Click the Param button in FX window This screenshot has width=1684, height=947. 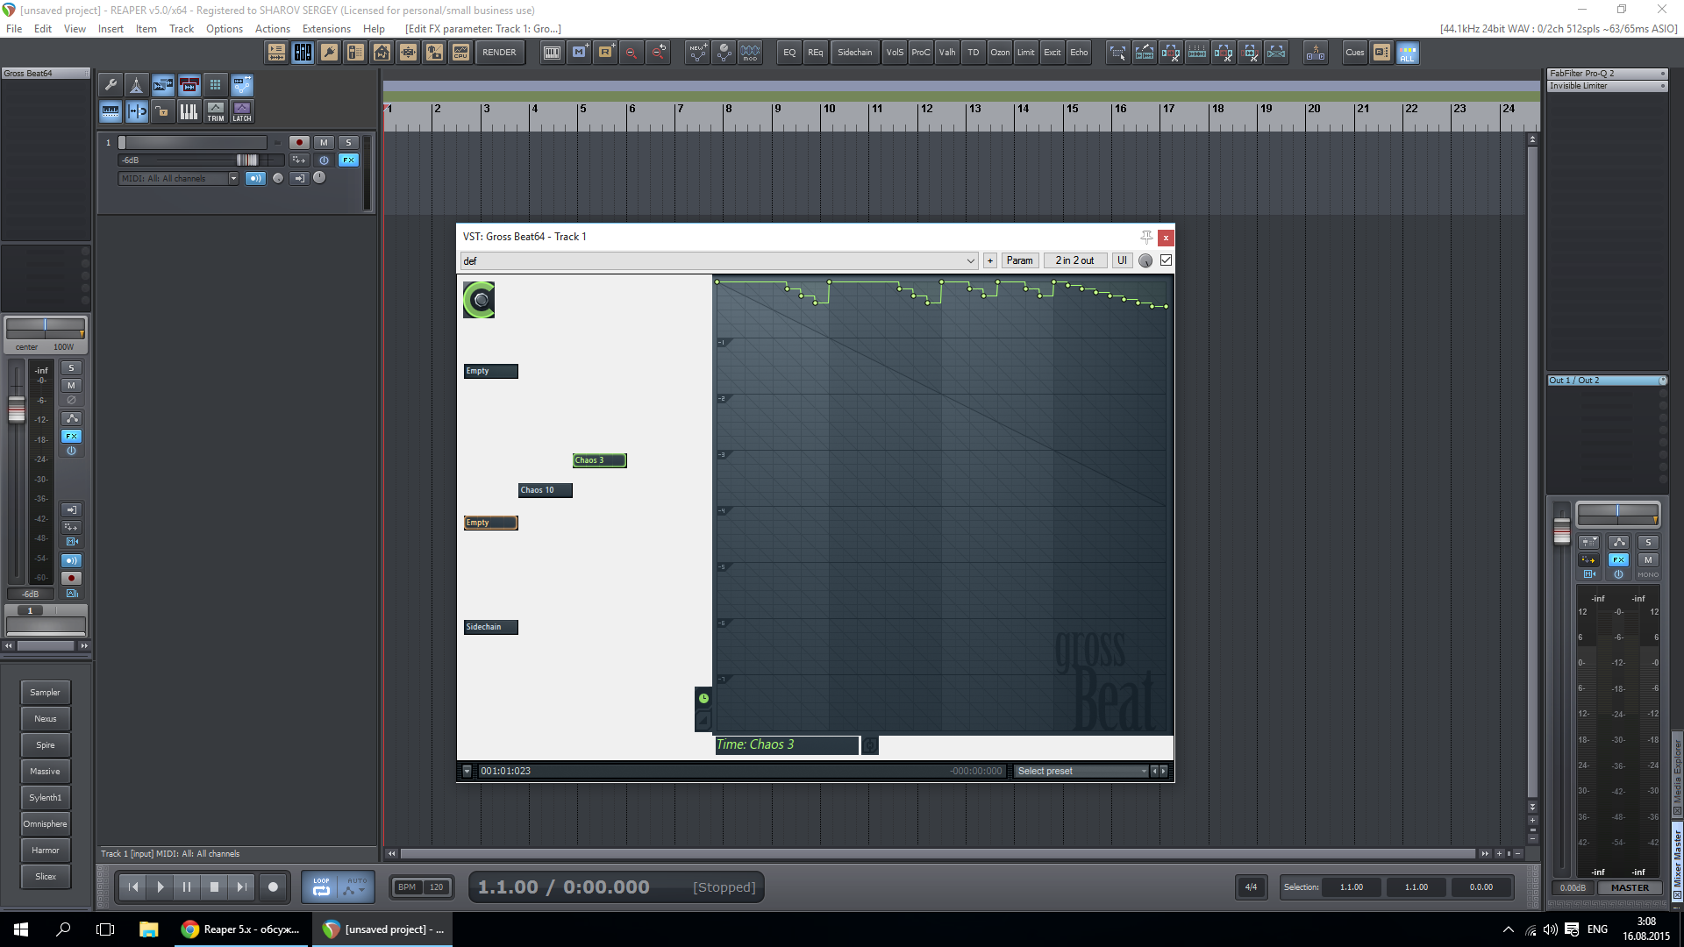click(x=1019, y=260)
